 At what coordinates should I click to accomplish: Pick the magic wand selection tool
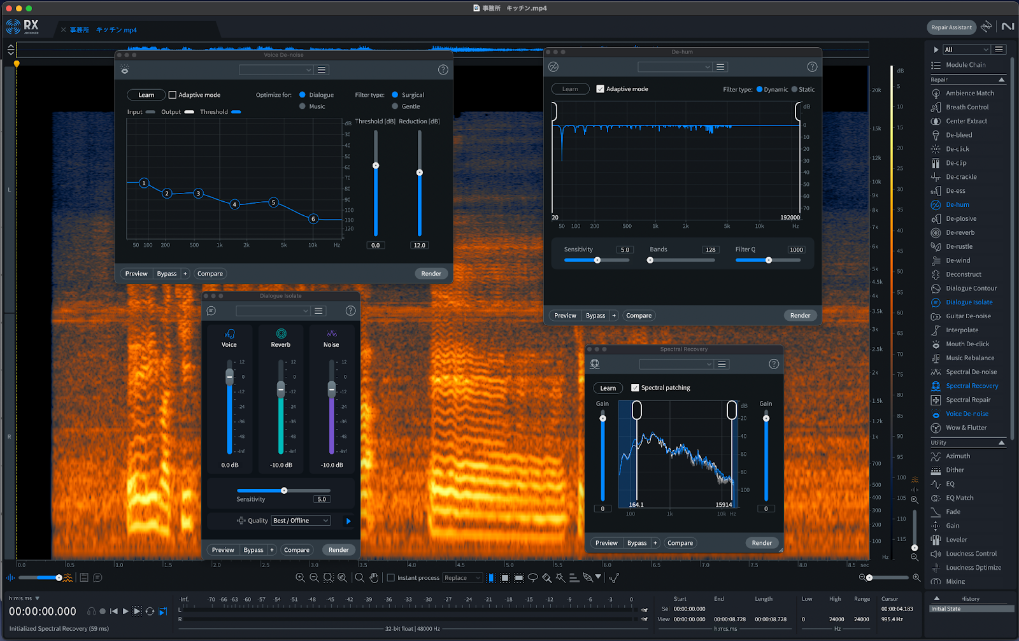point(560,578)
